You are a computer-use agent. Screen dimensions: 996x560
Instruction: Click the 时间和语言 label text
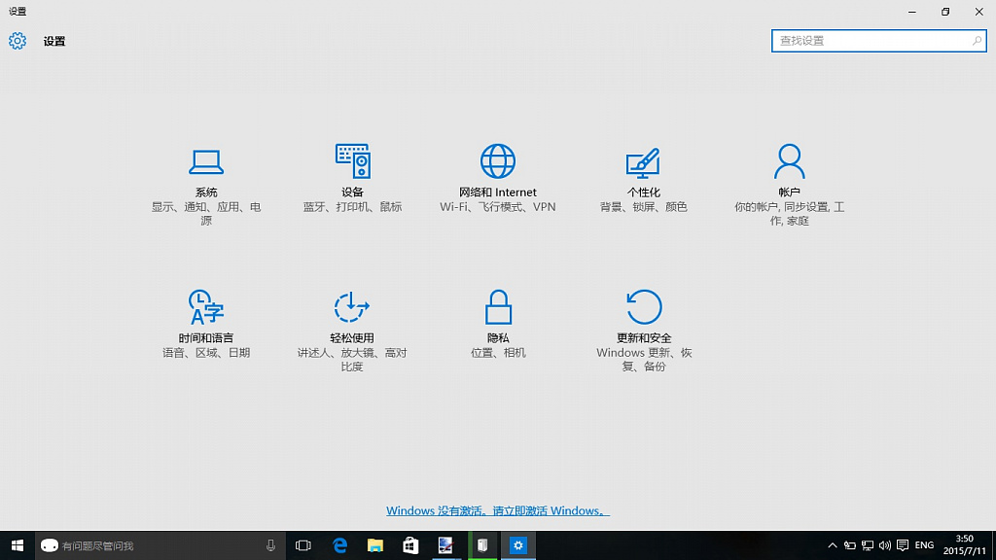206,337
